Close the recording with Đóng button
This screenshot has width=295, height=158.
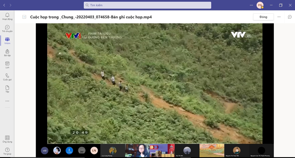pyautogui.click(x=264, y=17)
